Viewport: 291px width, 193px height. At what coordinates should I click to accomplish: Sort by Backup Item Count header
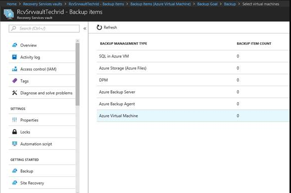click(254, 44)
